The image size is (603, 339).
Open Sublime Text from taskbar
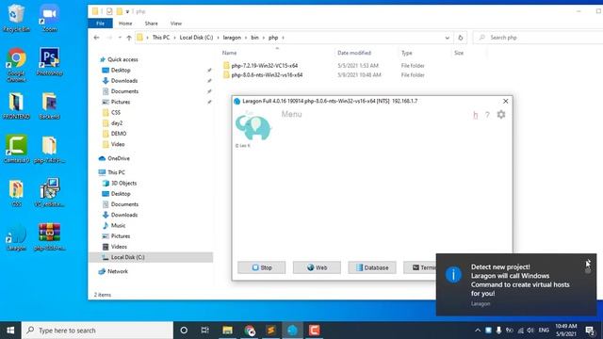coord(270,331)
